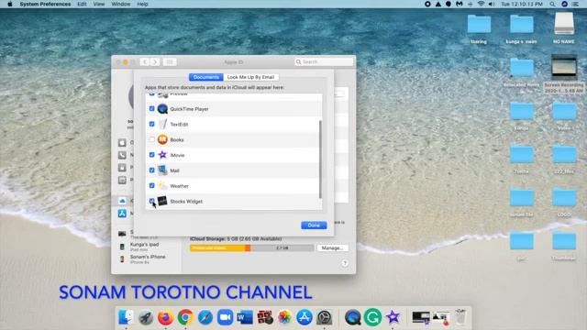The width and height of the screenshot is (587, 330).
Task: Open the Edit menu
Action: coord(82,4)
